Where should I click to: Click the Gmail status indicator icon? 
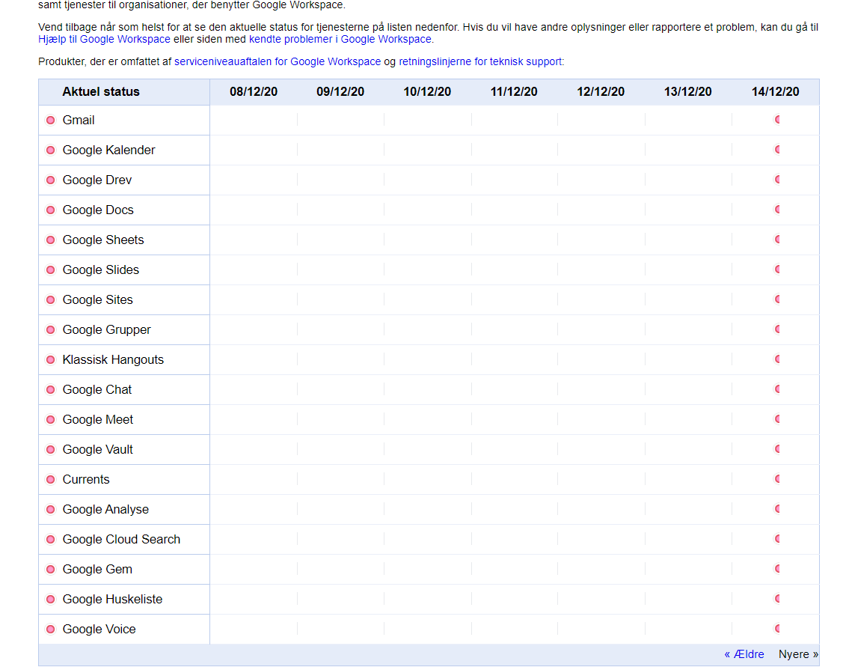point(51,121)
